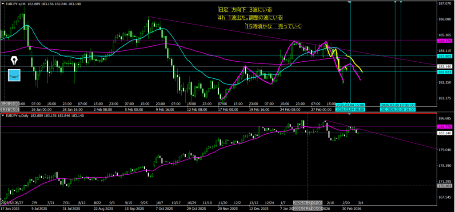Click the 170.464 price label on Daily chart

point(445,185)
